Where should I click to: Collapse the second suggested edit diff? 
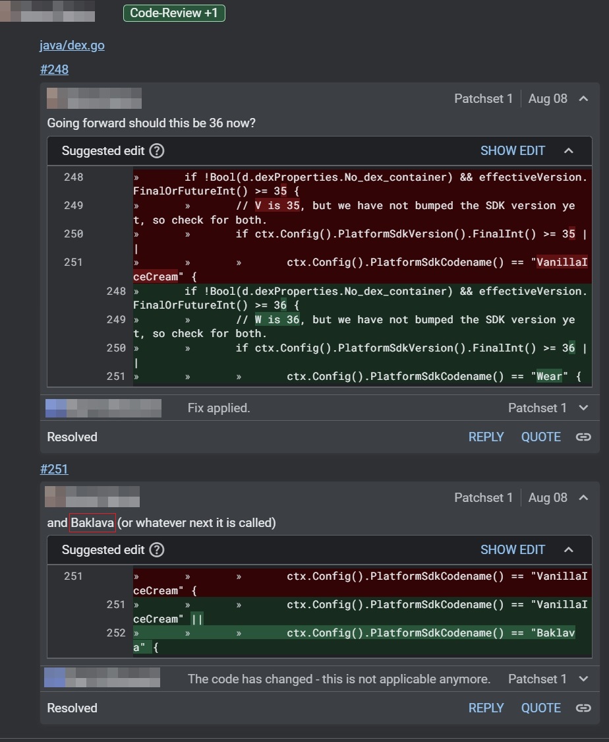pos(569,550)
